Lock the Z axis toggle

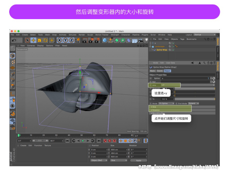point(71,40)
